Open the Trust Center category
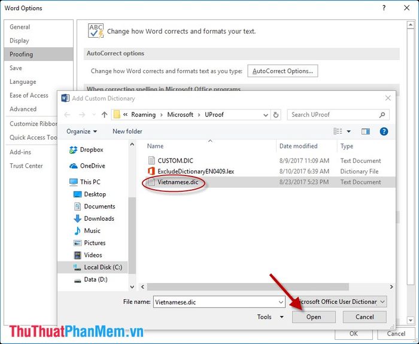 tap(31, 166)
